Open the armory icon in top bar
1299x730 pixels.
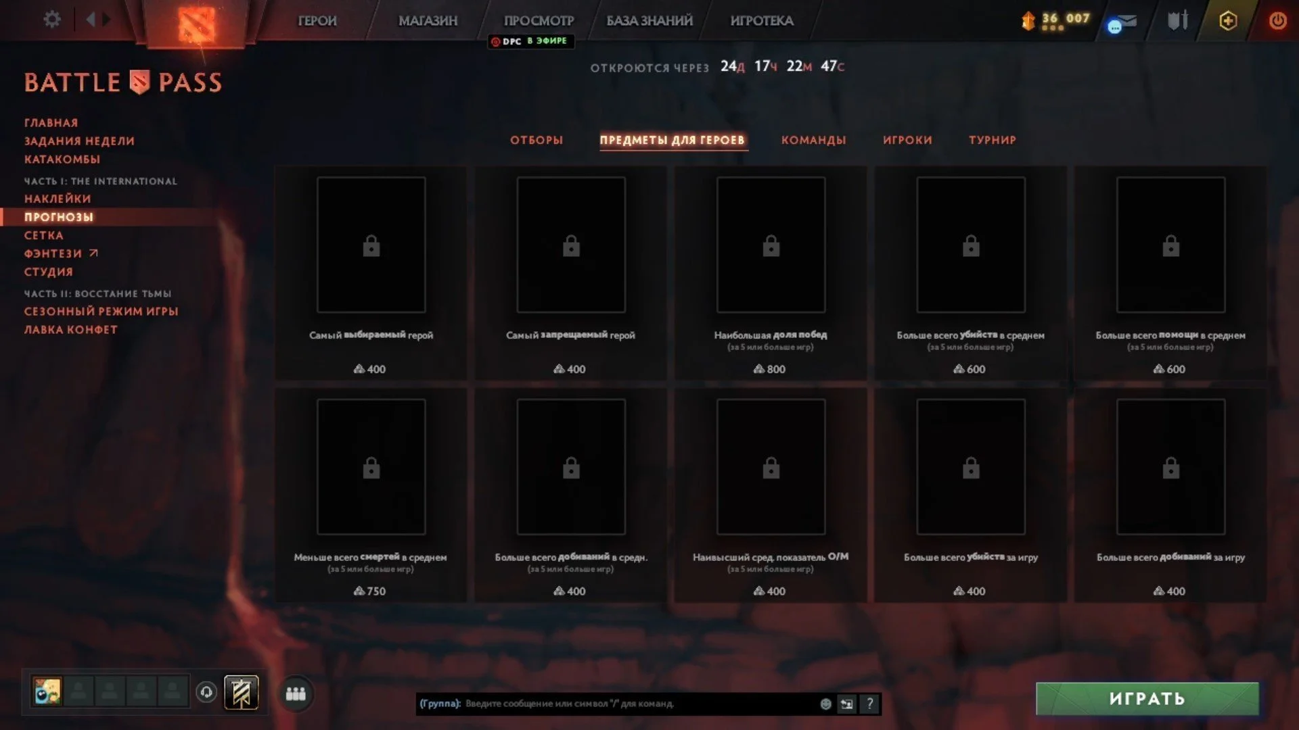1178,20
